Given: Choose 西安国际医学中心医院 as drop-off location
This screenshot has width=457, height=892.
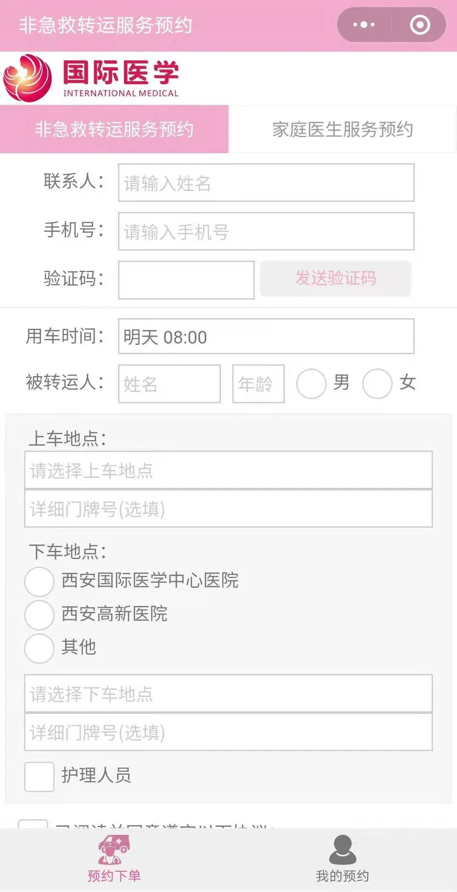Looking at the screenshot, I should coord(39,581).
